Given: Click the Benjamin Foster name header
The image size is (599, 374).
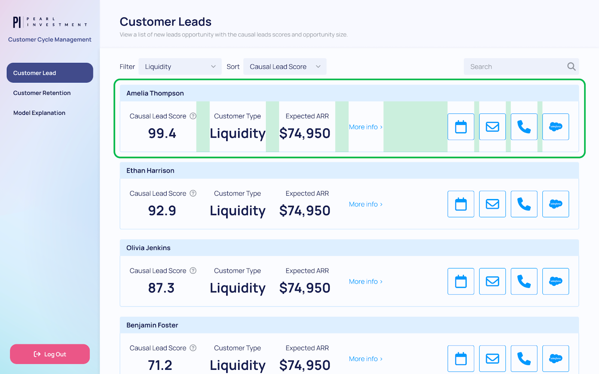Looking at the screenshot, I should click(349, 325).
